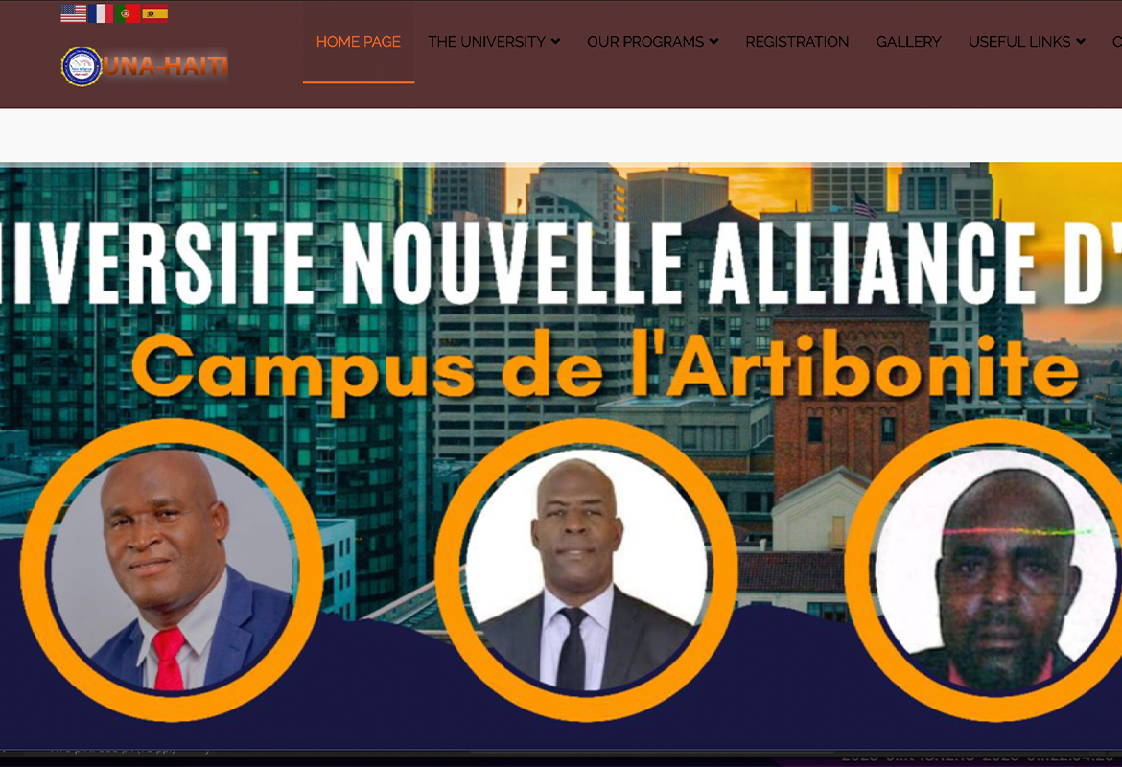
Task: Choose the Portuguese flag language icon
Action: 128,13
